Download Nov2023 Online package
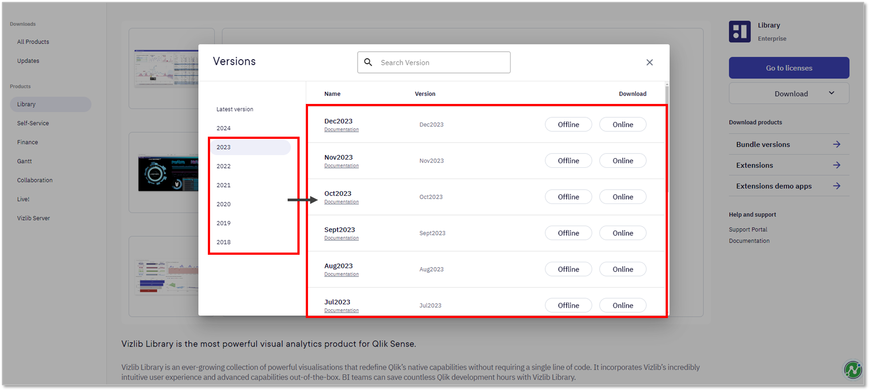Screen dimensions: 870x391 pos(623,161)
